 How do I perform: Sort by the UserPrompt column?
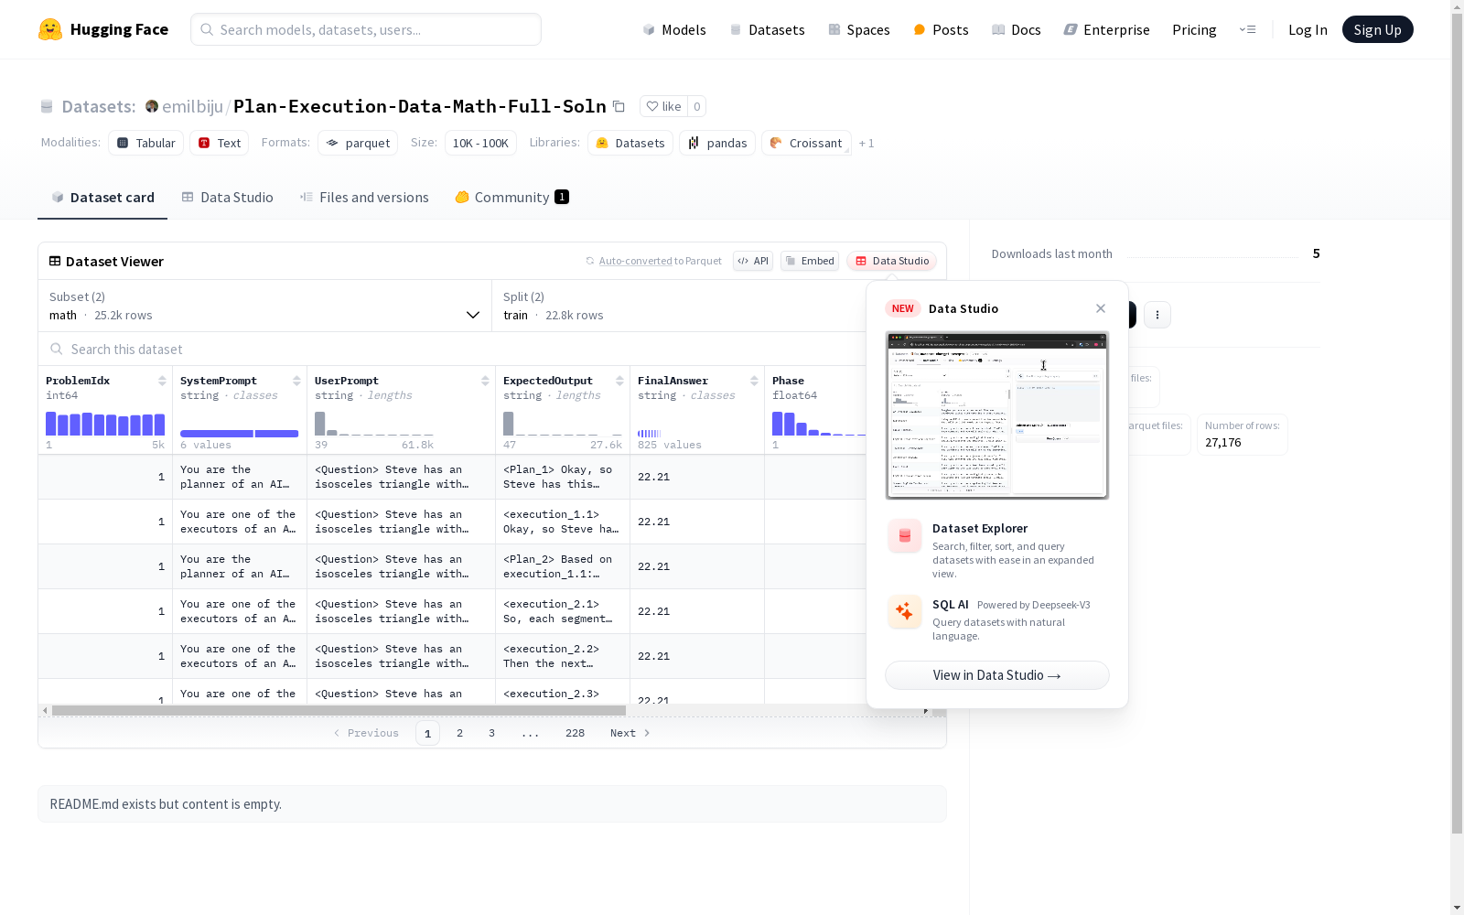pos(485,381)
